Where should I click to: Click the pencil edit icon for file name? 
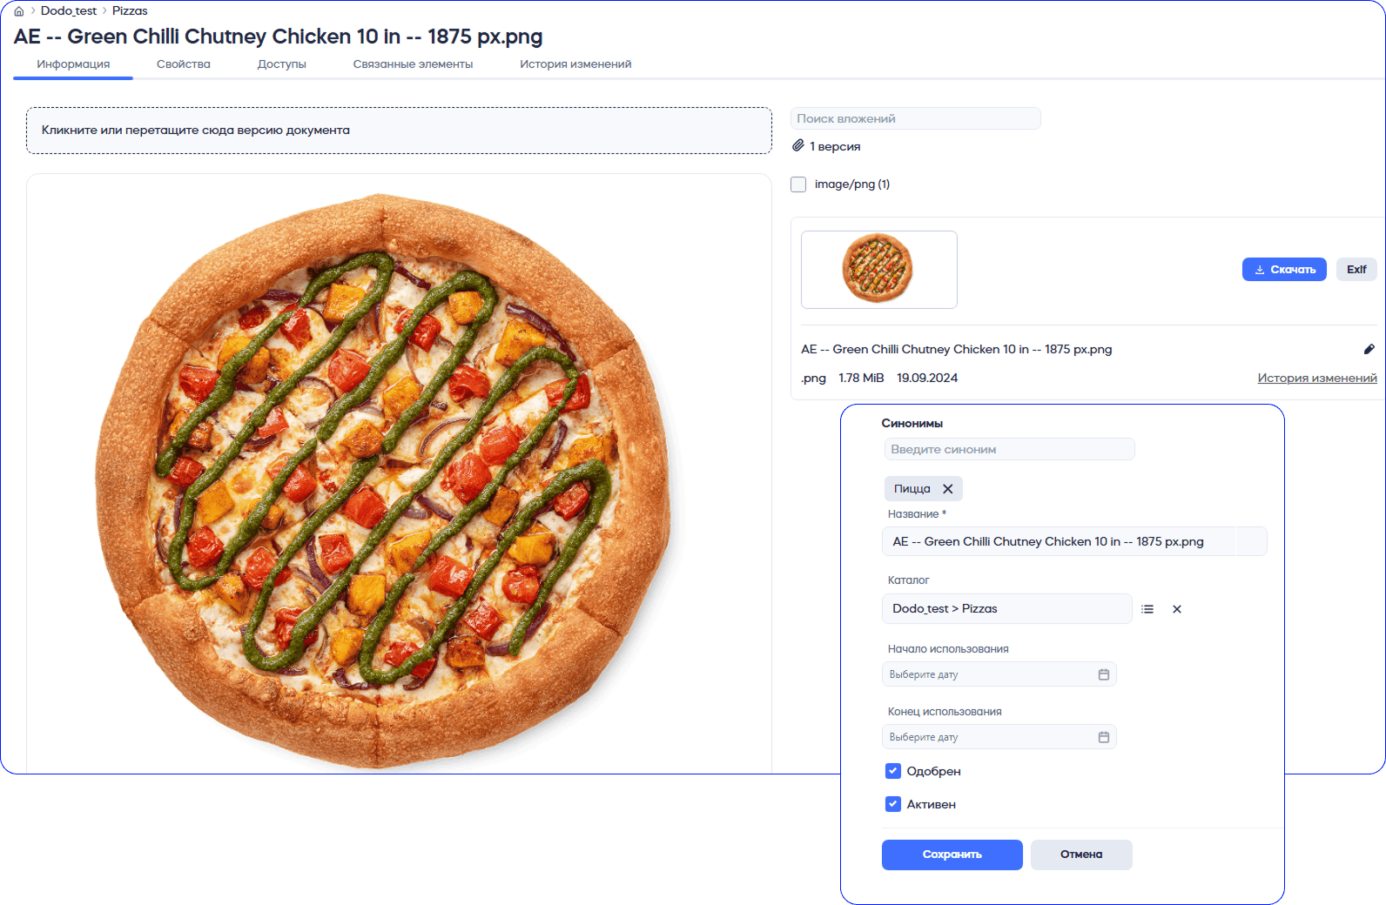pyautogui.click(x=1369, y=349)
